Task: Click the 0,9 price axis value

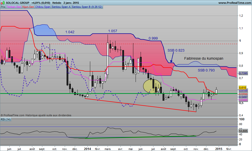Action: [x=241, y=53]
